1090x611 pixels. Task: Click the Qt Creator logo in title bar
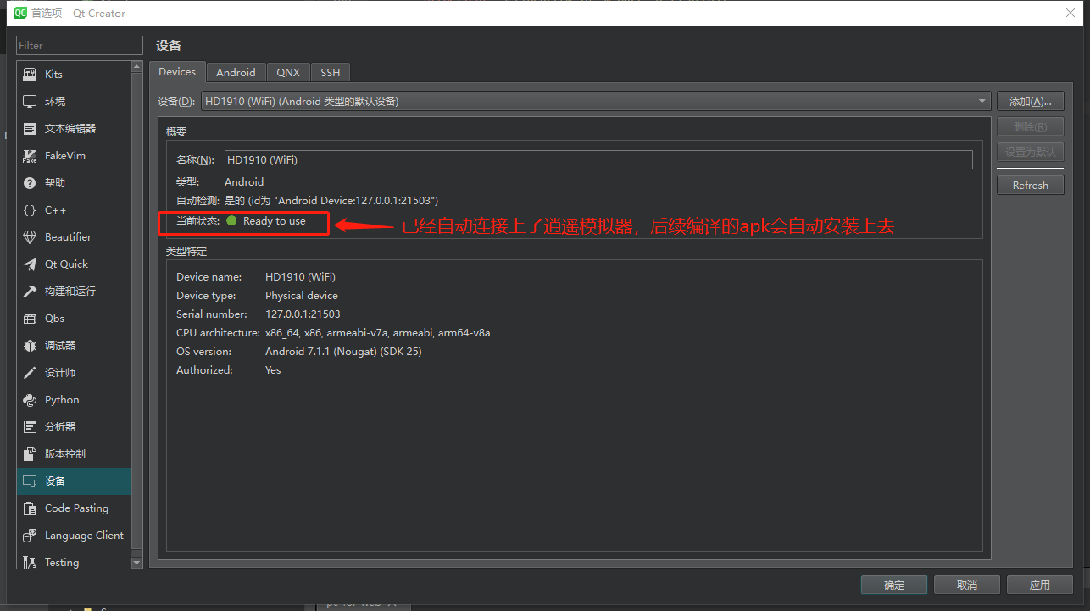pos(20,13)
